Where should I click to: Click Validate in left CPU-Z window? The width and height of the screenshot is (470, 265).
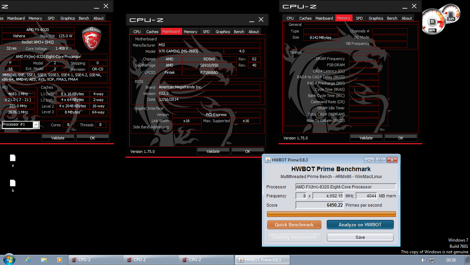click(x=58, y=138)
